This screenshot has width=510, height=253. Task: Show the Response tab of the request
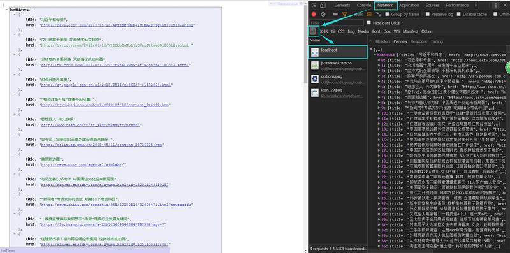(x=419, y=41)
